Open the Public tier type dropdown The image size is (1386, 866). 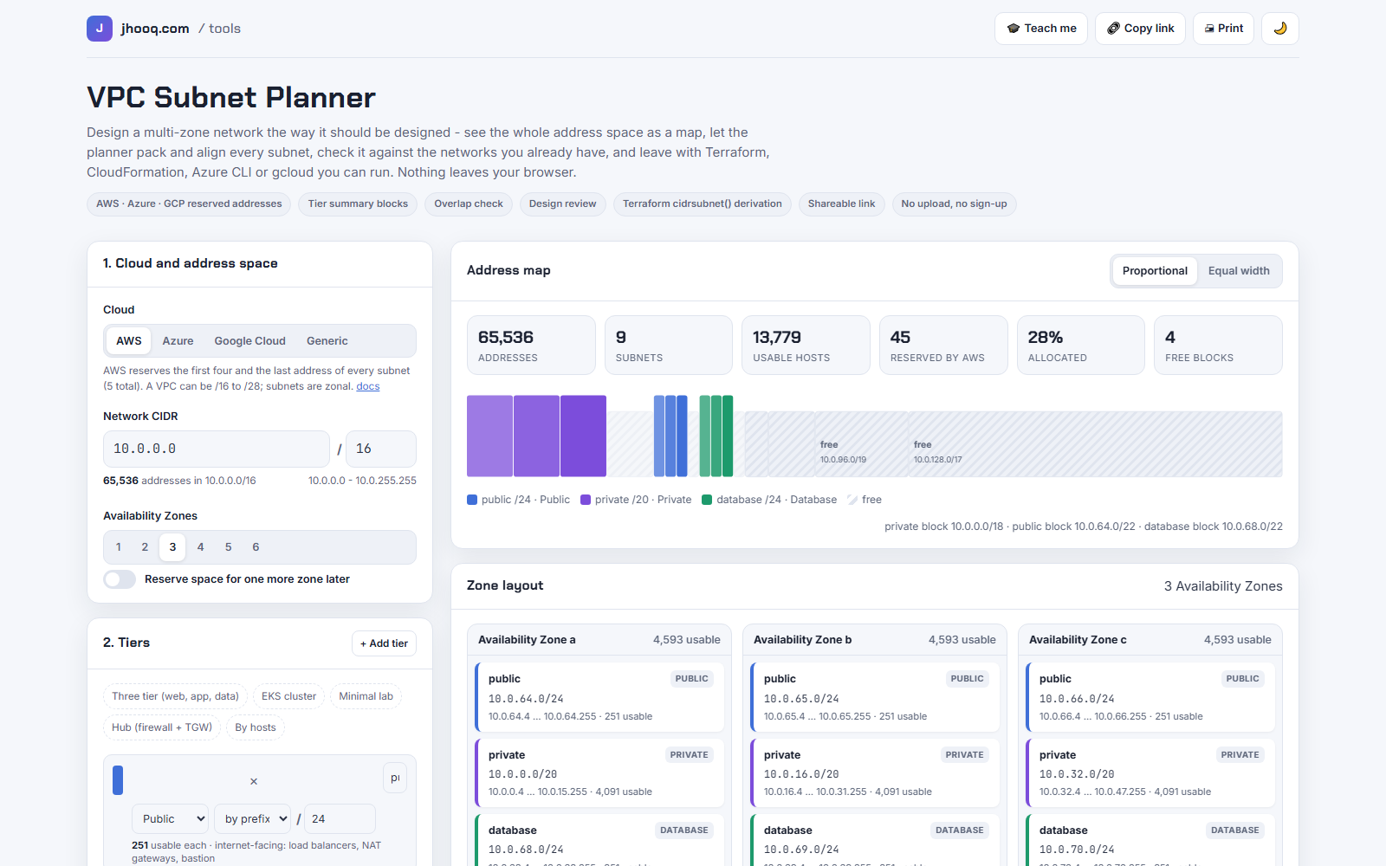(170, 819)
